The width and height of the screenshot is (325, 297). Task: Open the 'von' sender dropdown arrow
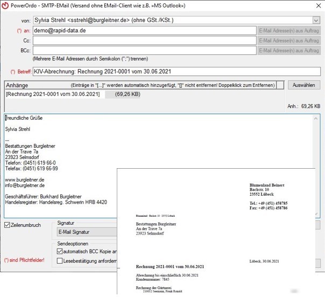(x=316, y=20)
